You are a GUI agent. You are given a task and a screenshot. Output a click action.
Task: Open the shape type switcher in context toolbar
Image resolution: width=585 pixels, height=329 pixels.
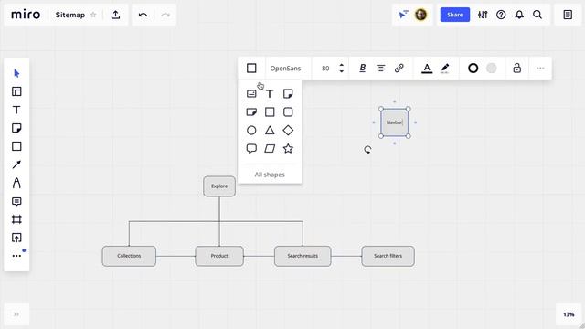tap(251, 68)
